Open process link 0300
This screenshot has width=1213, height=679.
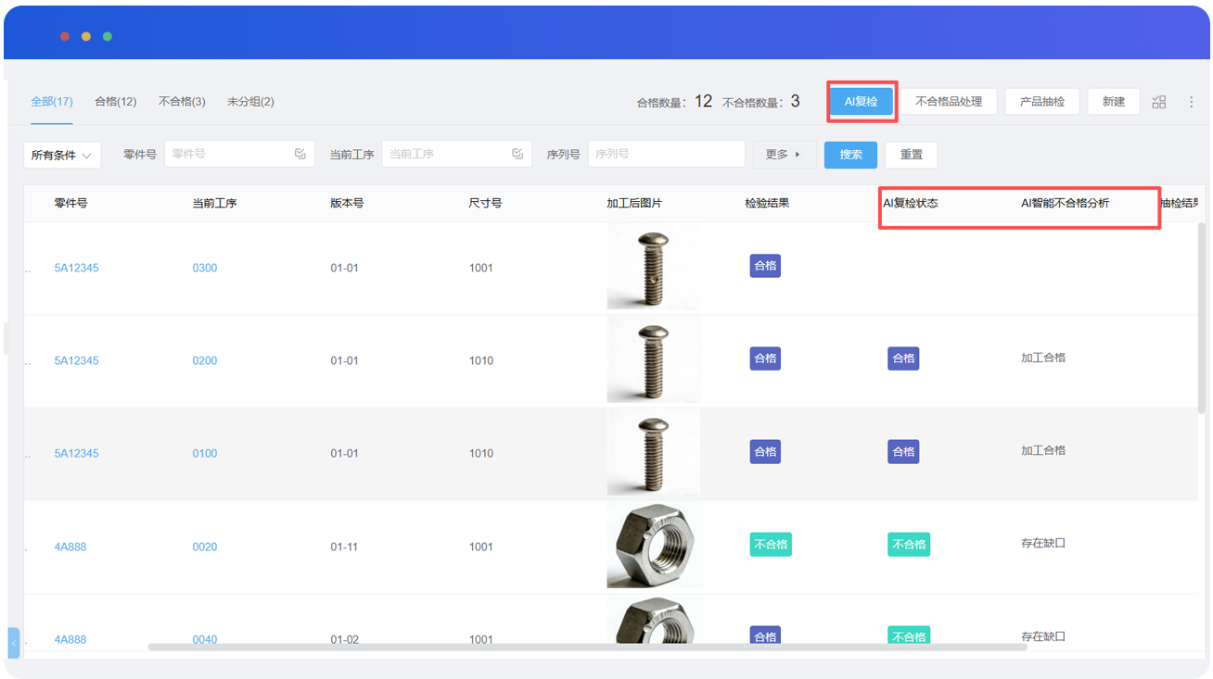coord(205,268)
